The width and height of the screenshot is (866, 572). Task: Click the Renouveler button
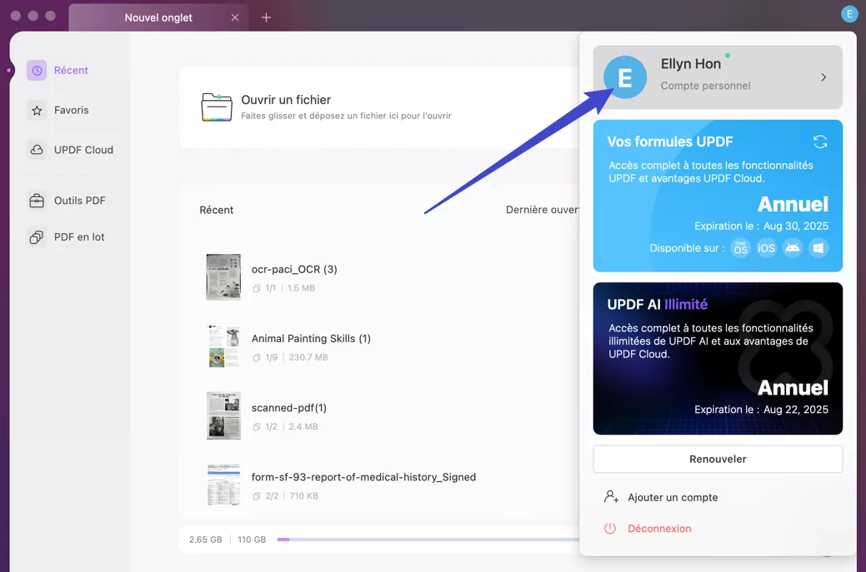pos(718,459)
